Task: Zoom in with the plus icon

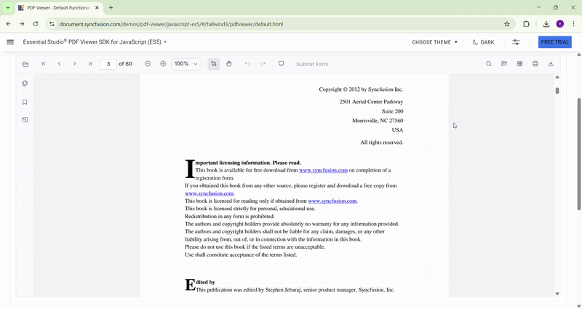Action: [x=163, y=64]
